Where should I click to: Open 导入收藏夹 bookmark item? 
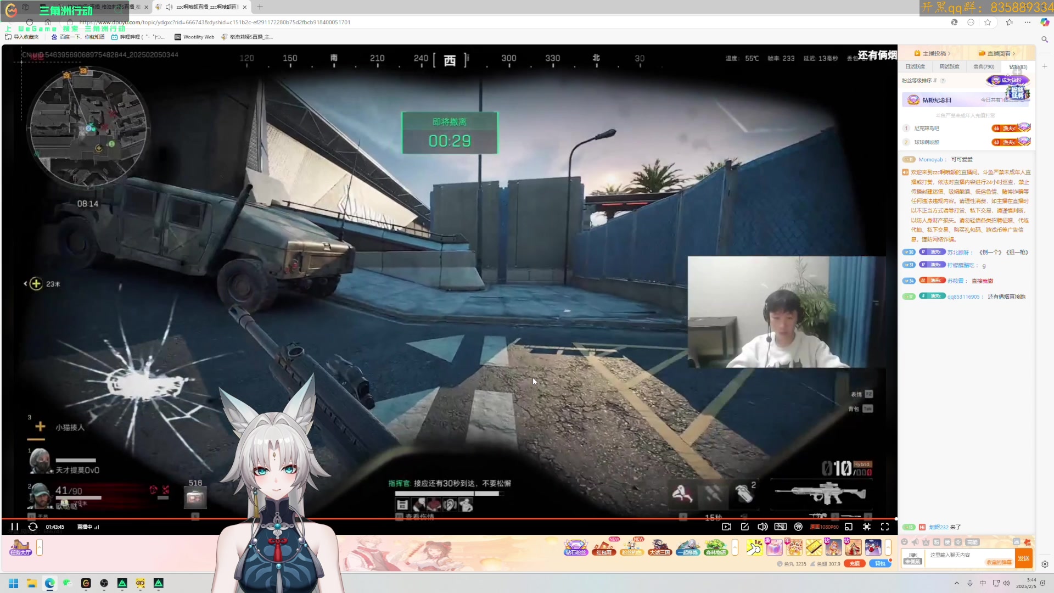[x=22, y=37]
